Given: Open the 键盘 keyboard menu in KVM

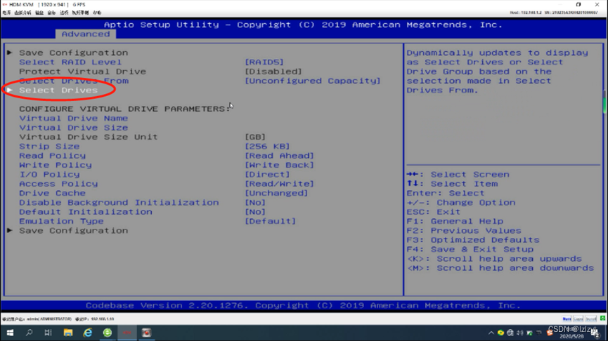Looking at the screenshot, I should 39,13.
